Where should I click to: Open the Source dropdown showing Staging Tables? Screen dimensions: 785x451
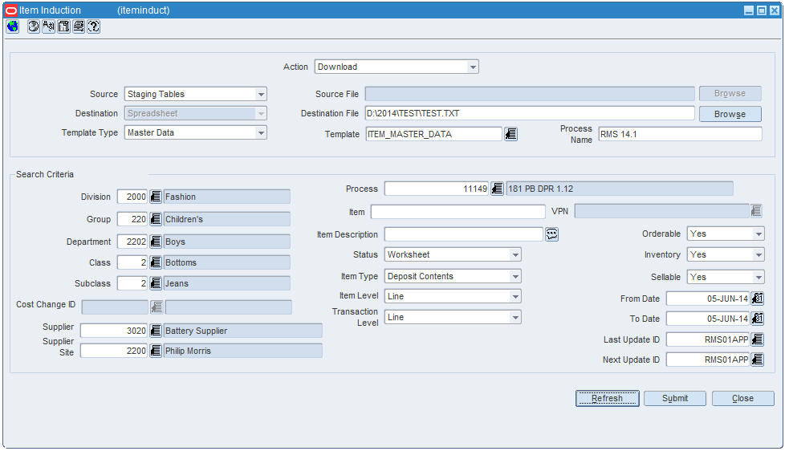195,94
